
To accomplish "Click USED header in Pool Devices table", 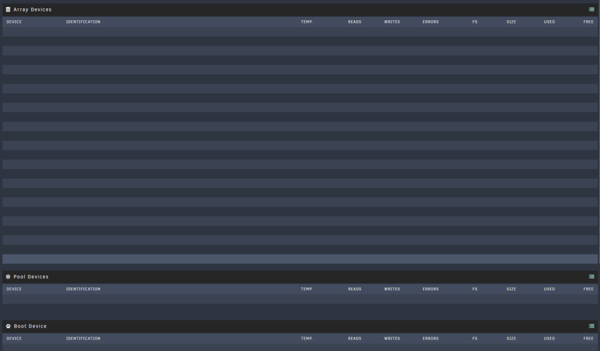I will [550, 289].
